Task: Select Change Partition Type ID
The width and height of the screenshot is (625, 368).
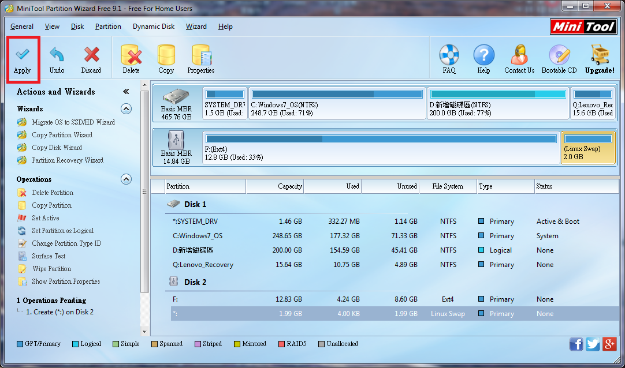Action: [x=66, y=243]
